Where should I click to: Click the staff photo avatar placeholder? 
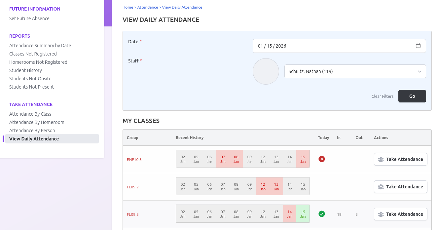pyautogui.click(x=266, y=71)
